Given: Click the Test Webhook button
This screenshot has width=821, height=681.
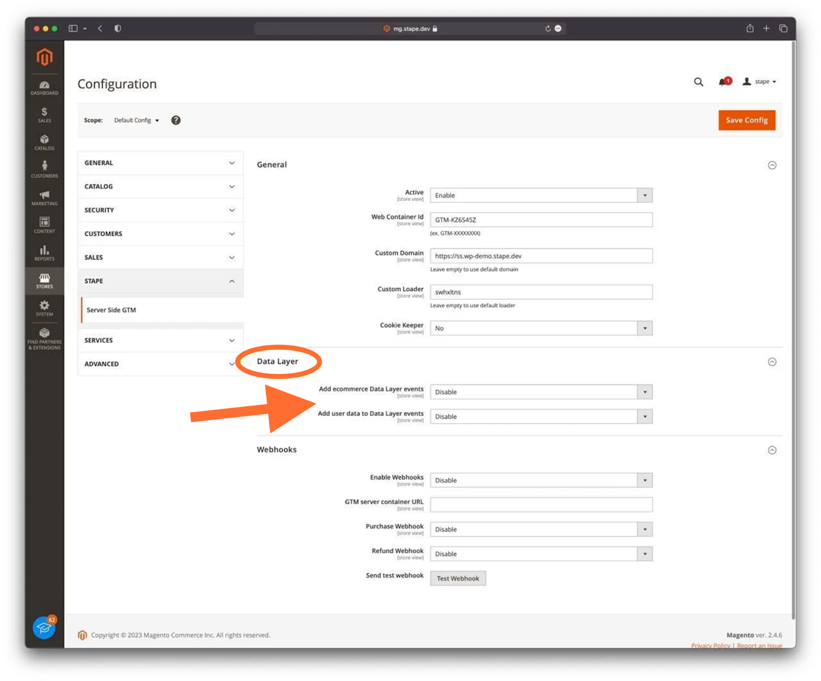Looking at the screenshot, I should click(458, 578).
